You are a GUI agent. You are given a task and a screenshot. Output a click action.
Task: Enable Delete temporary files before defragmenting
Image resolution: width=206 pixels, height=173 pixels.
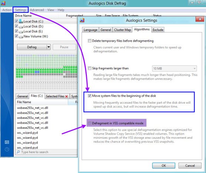click(x=90, y=41)
